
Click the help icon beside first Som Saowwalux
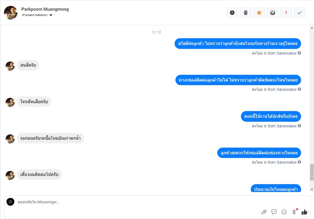pos(299,53)
